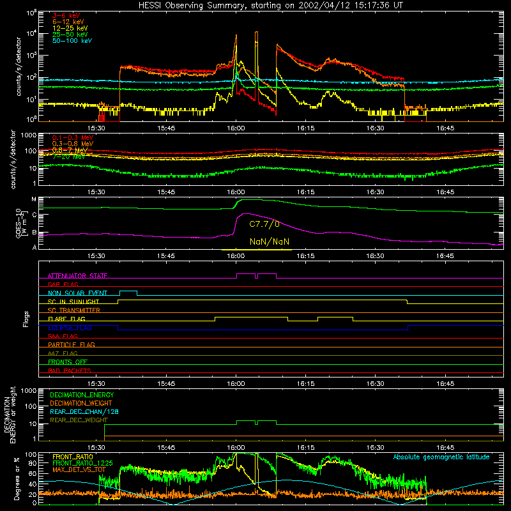Click the Flags panel axis label

[x=26, y=319]
